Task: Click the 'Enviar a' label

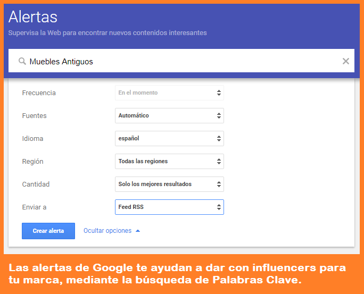Action: (34, 207)
